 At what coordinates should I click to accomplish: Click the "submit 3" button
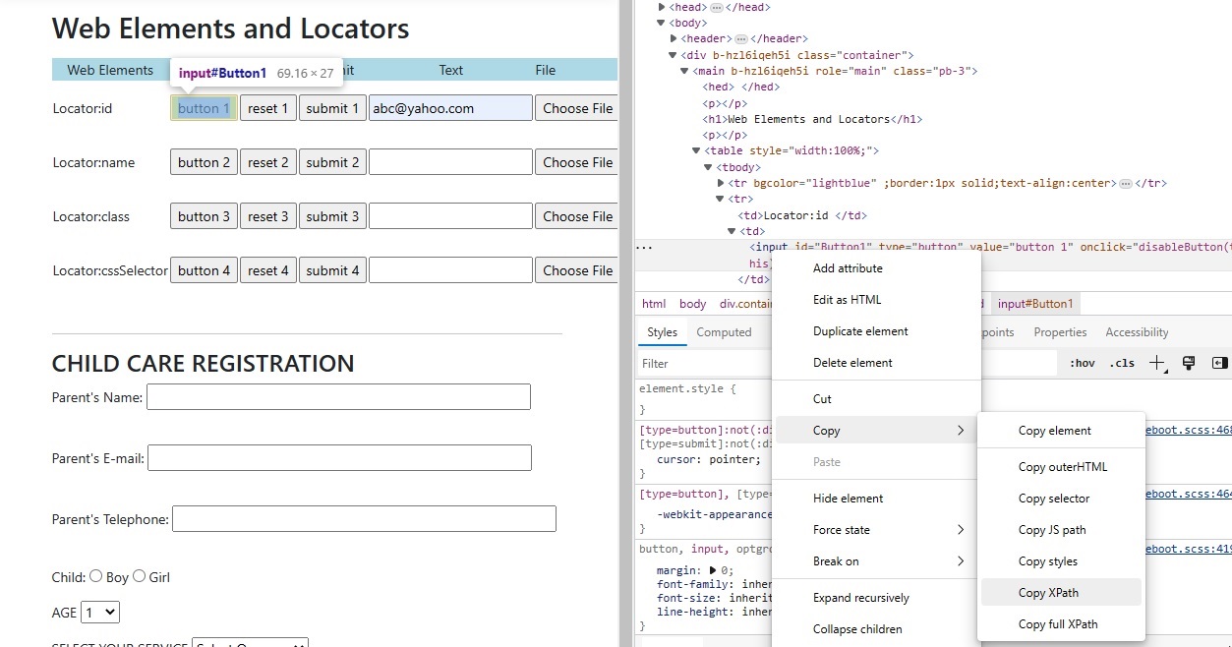pos(332,216)
